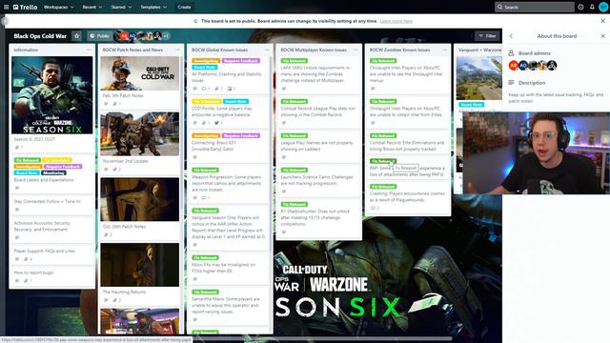The height and width of the screenshot is (343, 610).
Task: Click comment icon on All Platforms Crashing card
Action: point(205,89)
